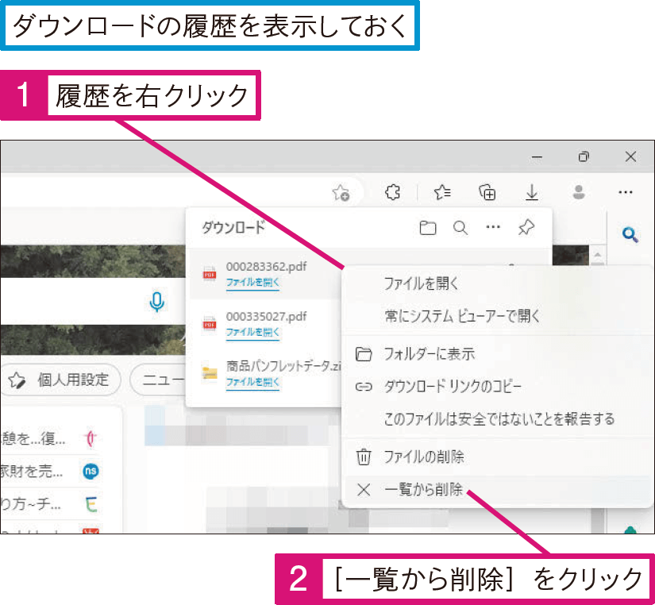Screen dimensions: 655x605
Task: Click the ダウンロード panel title
Action: [233, 228]
